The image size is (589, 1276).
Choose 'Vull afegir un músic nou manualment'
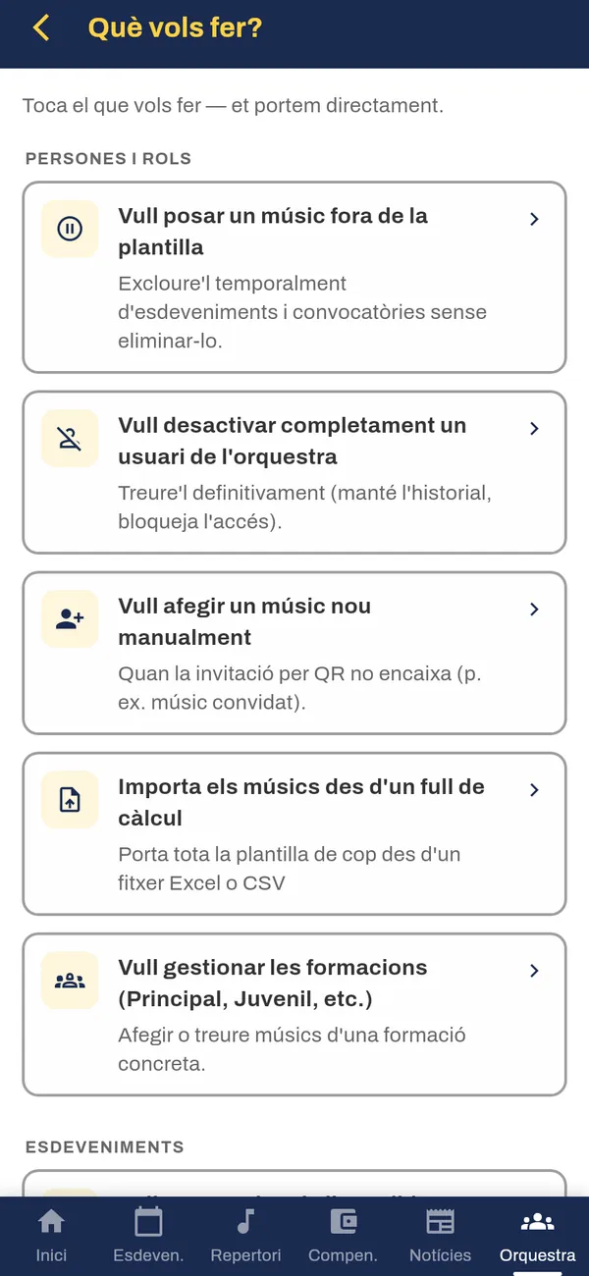pyautogui.click(x=294, y=652)
